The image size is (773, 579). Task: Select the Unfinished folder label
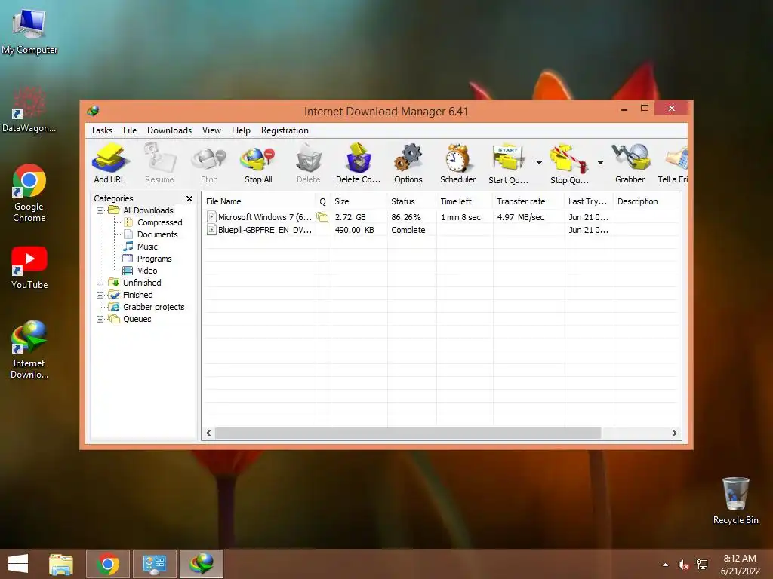[142, 283]
